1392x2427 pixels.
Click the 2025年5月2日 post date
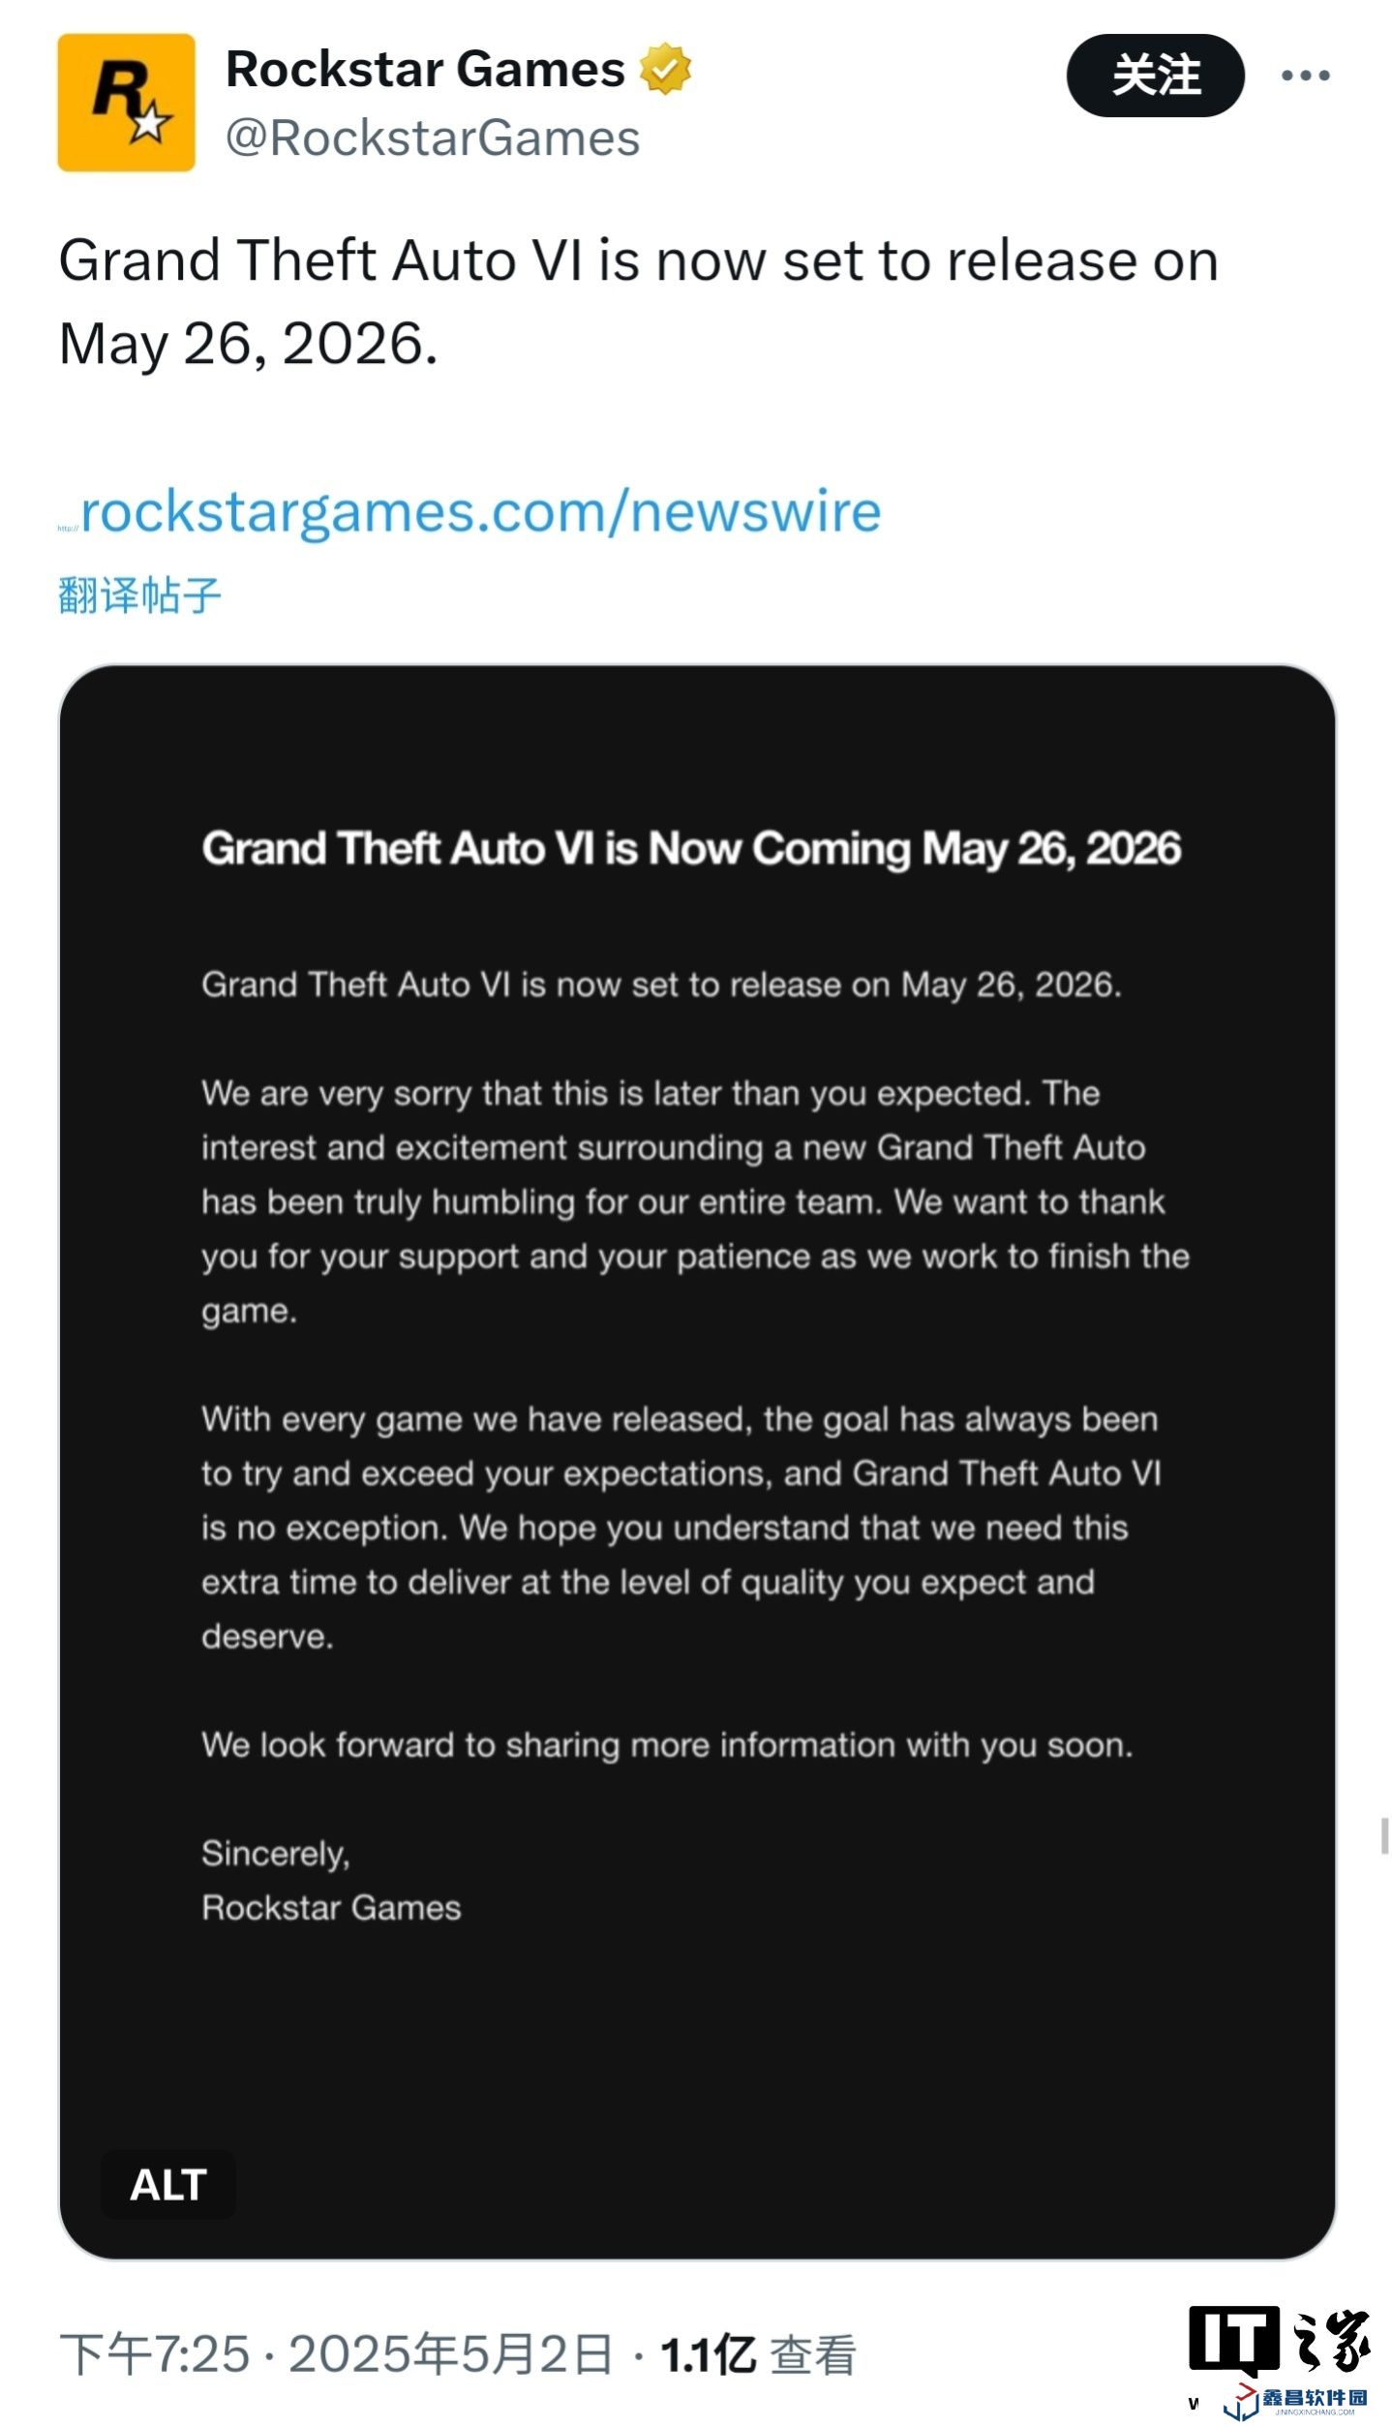tap(451, 2354)
